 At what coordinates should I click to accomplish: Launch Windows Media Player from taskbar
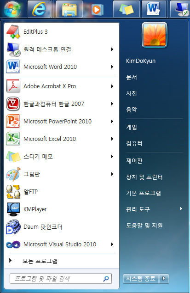[x=98, y=9]
